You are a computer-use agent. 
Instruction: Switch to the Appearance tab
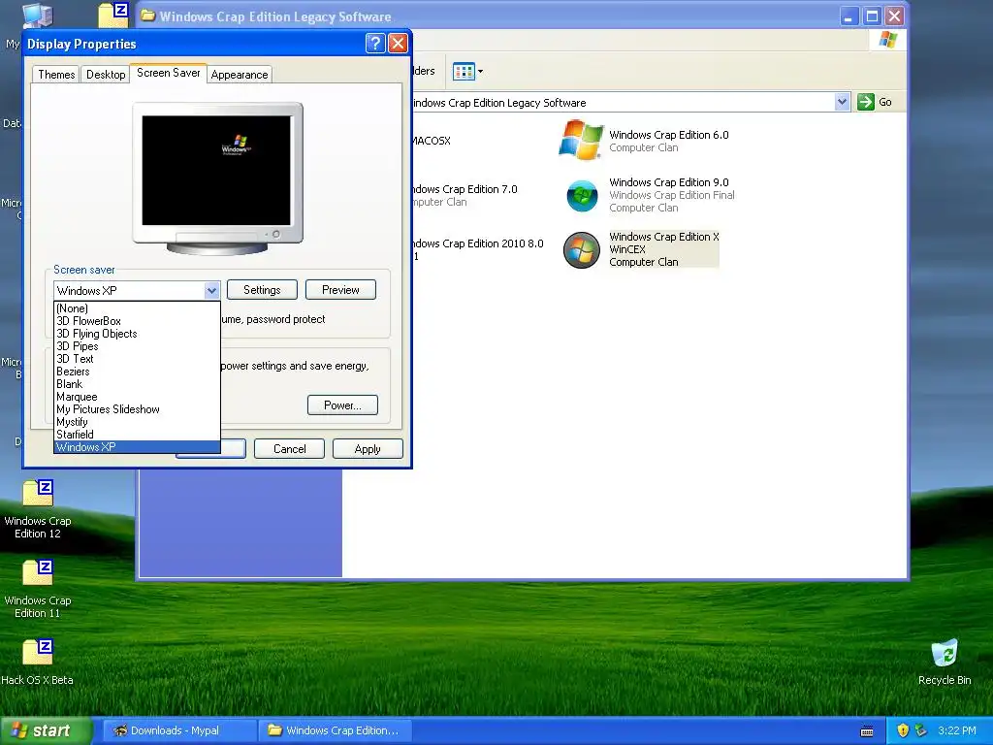point(240,75)
